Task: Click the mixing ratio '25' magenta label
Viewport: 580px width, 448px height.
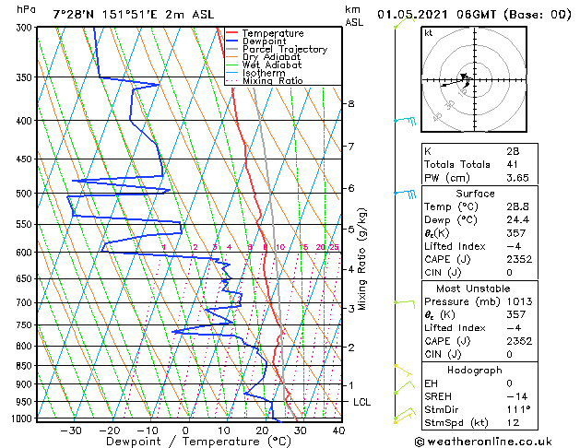Action: pyautogui.click(x=334, y=247)
